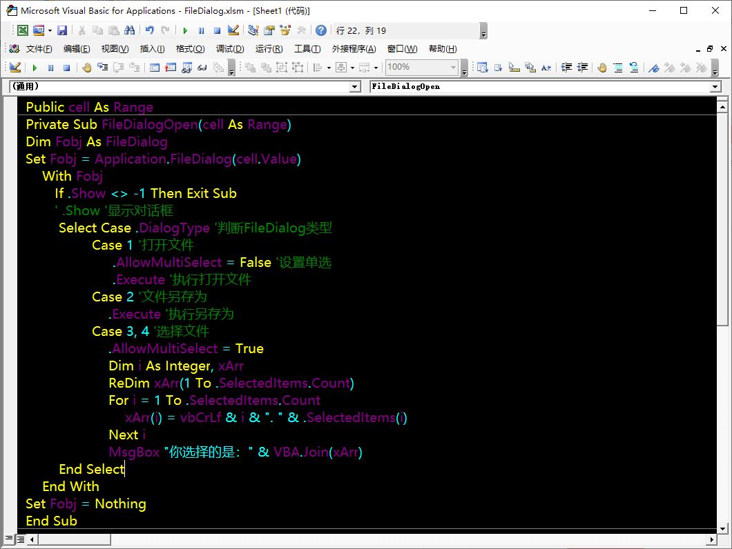
Task: Toggle a bookmark with the blue flag
Action: [654, 68]
